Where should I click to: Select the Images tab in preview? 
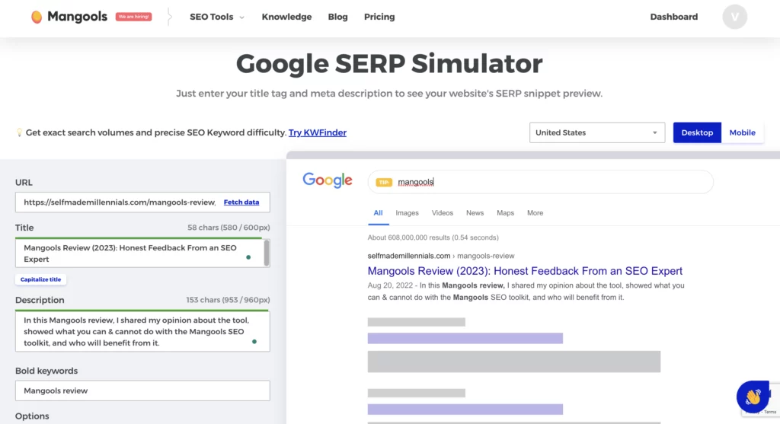point(407,212)
